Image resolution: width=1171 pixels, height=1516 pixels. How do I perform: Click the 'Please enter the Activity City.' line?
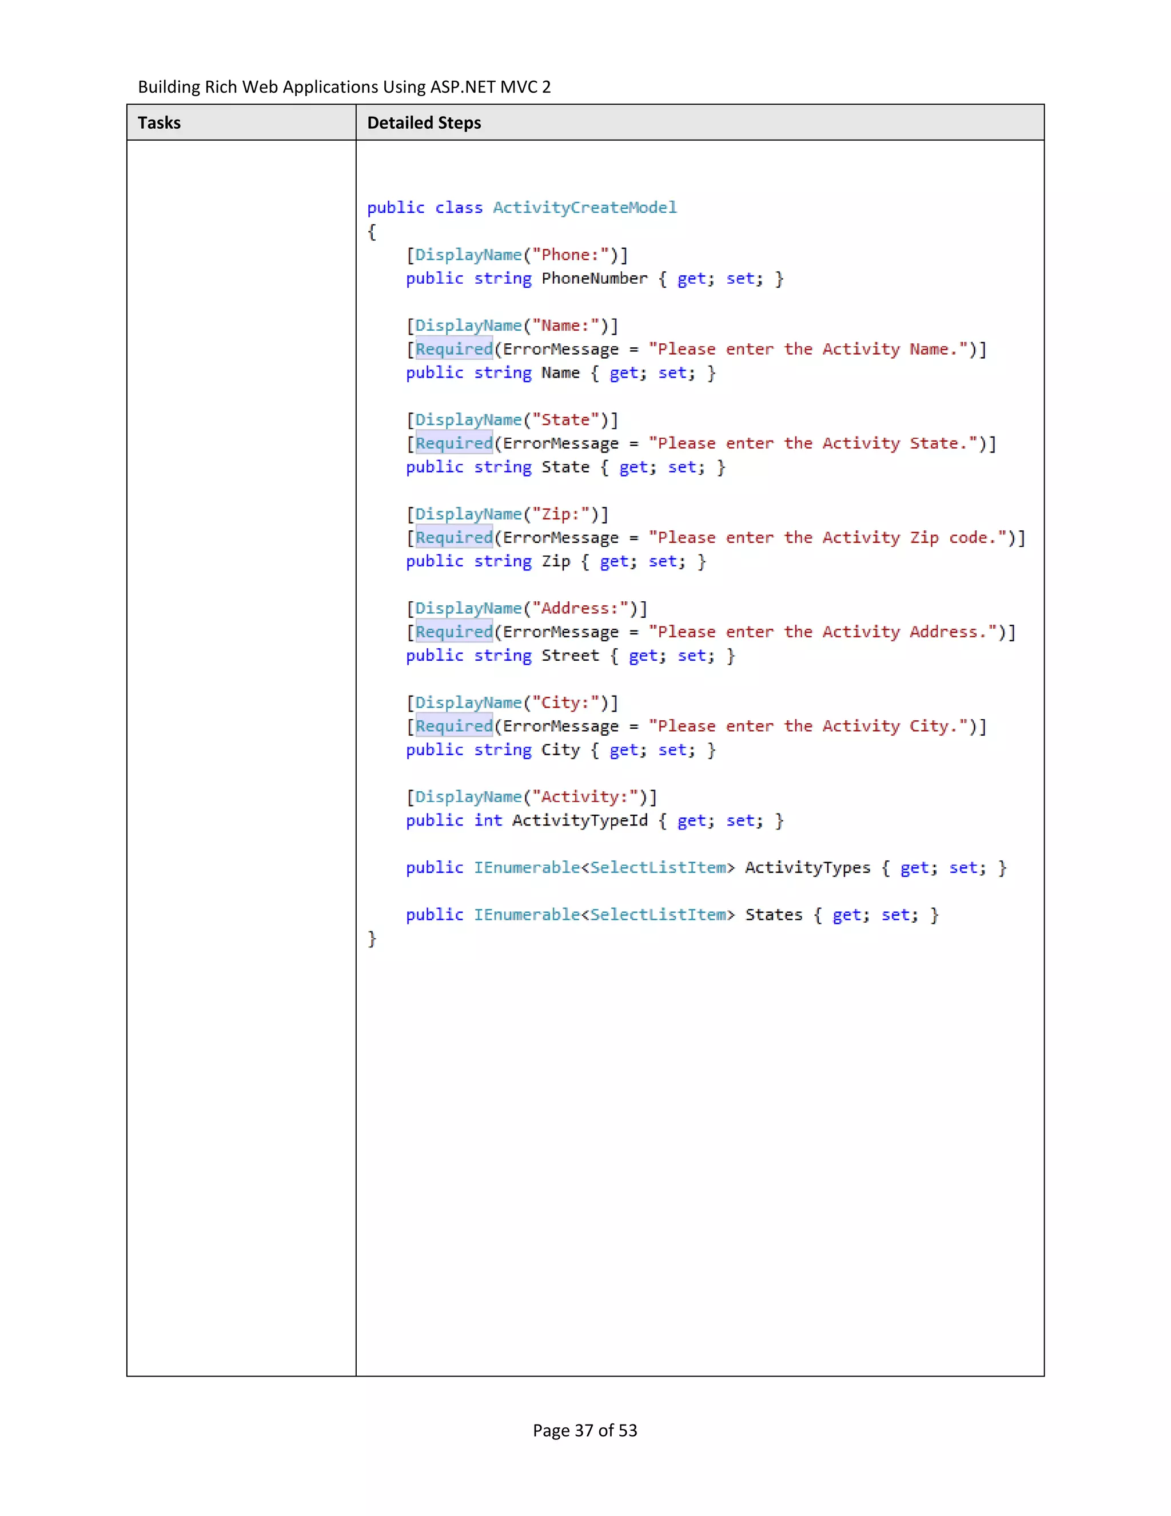(x=696, y=727)
